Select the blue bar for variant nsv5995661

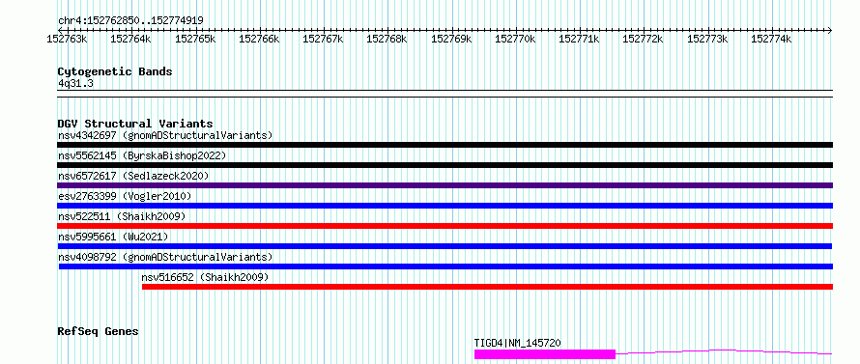(444, 246)
